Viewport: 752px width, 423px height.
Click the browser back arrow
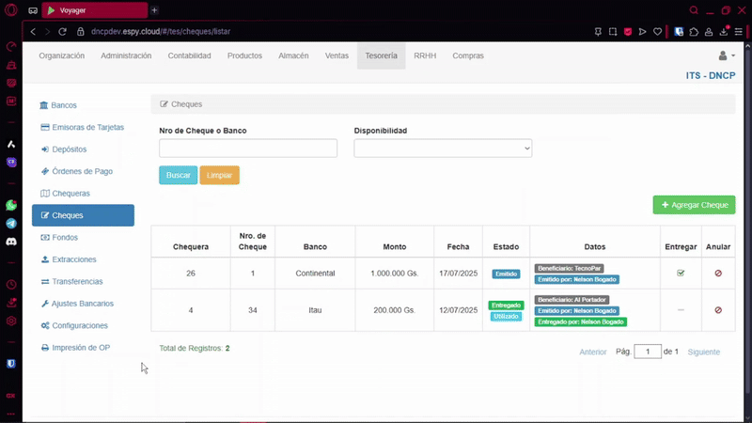tap(34, 31)
